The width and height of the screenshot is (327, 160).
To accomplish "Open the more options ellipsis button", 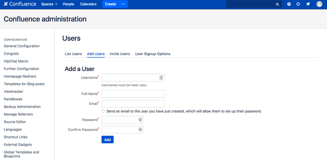I will 123,4.
